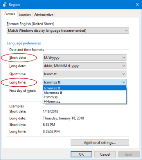Click the Format: English (United States) label
Screen dimensions: 142x160
[31, 24]
